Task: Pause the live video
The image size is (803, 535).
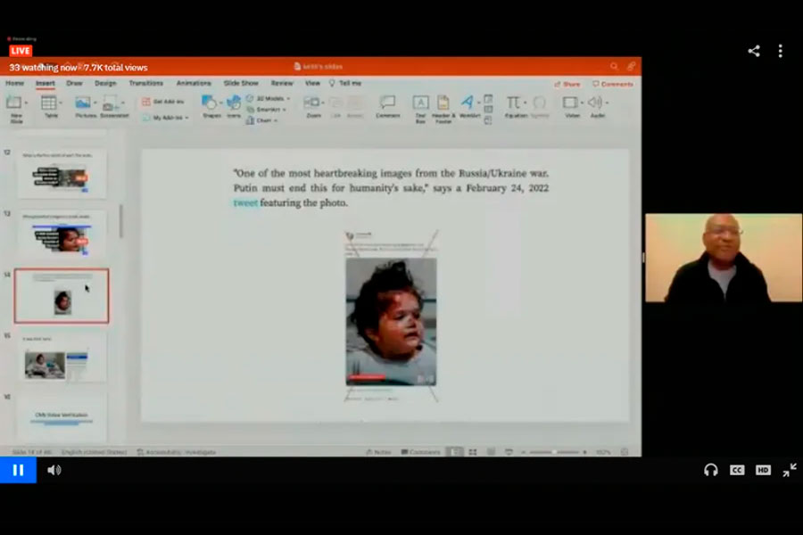Action: click(18, 470)
